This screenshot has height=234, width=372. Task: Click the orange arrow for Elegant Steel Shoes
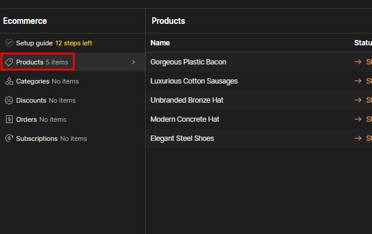pos(358,138)
